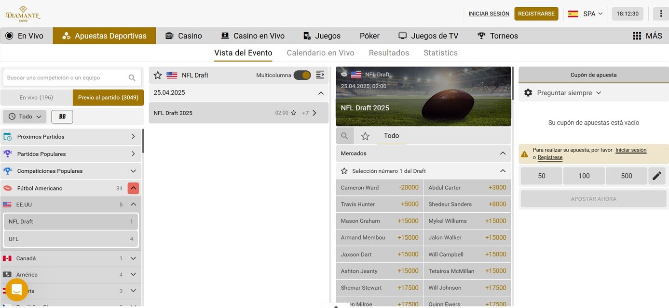Switch to the Resultados tab
The image size is (669, 308).
389,53
